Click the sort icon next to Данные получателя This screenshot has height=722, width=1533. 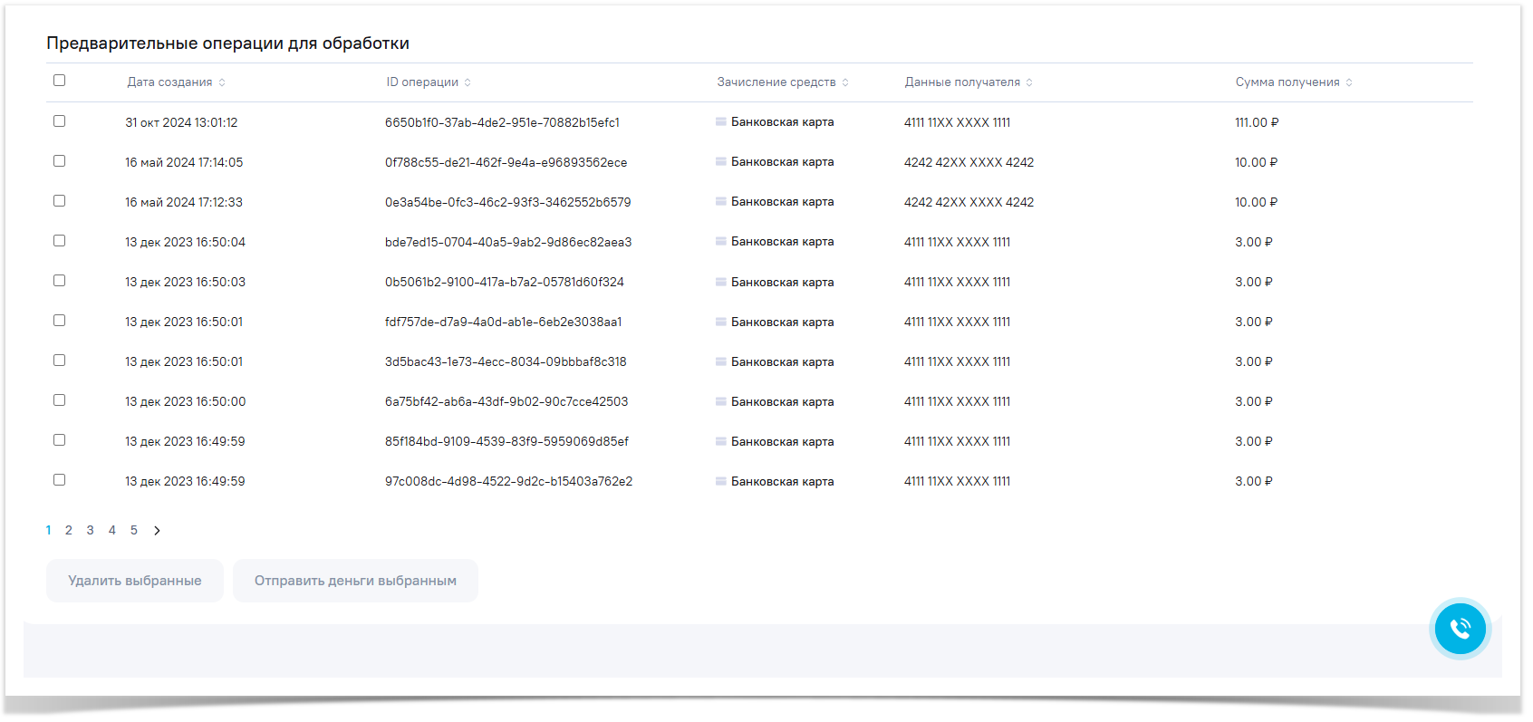(1029, 82)
